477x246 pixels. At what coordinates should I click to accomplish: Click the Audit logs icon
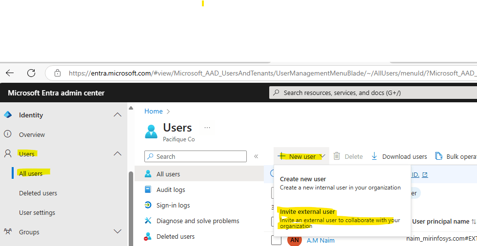tap(148, 189)
